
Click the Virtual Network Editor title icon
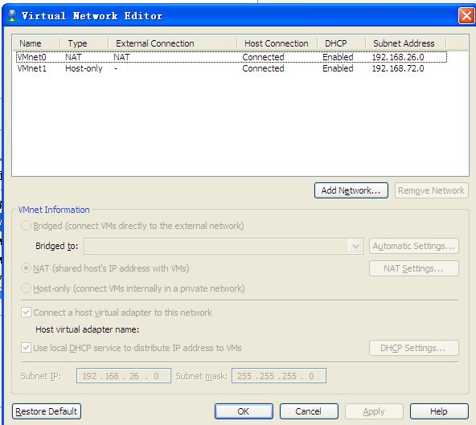tap(12, 15)
